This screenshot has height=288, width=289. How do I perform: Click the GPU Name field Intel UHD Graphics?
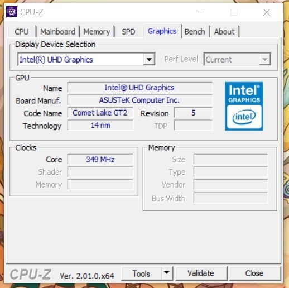coord(140,88)
